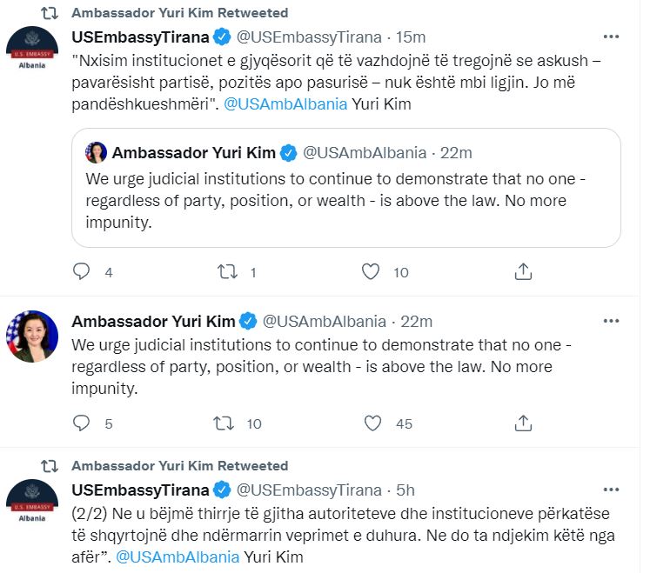Open more options on first USEmbassyTirana tweet

click(613, 37)
